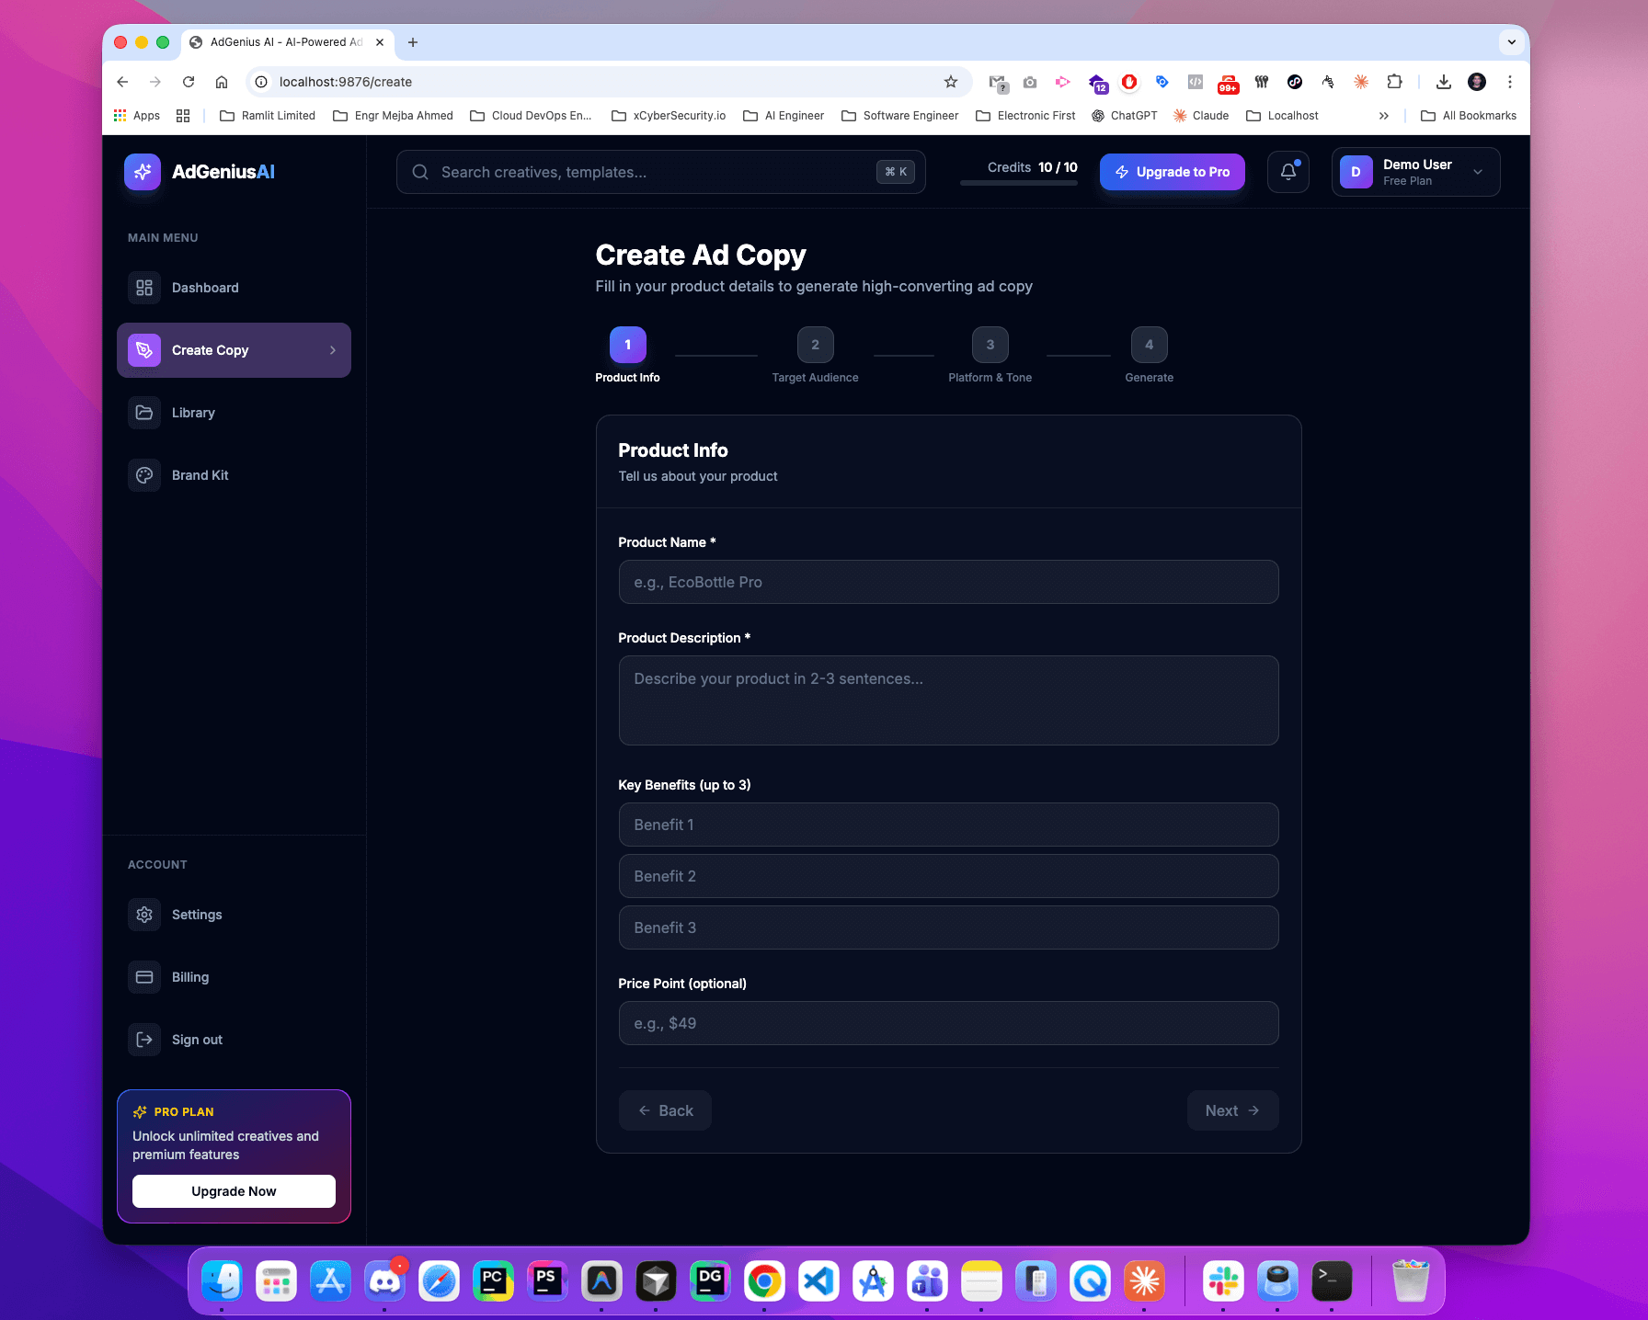Switch to the Target Audience step
The image size is (1648, 1320).
[815, 345]
